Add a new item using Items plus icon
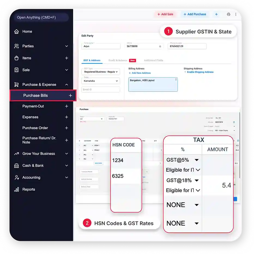 [66, 58]
